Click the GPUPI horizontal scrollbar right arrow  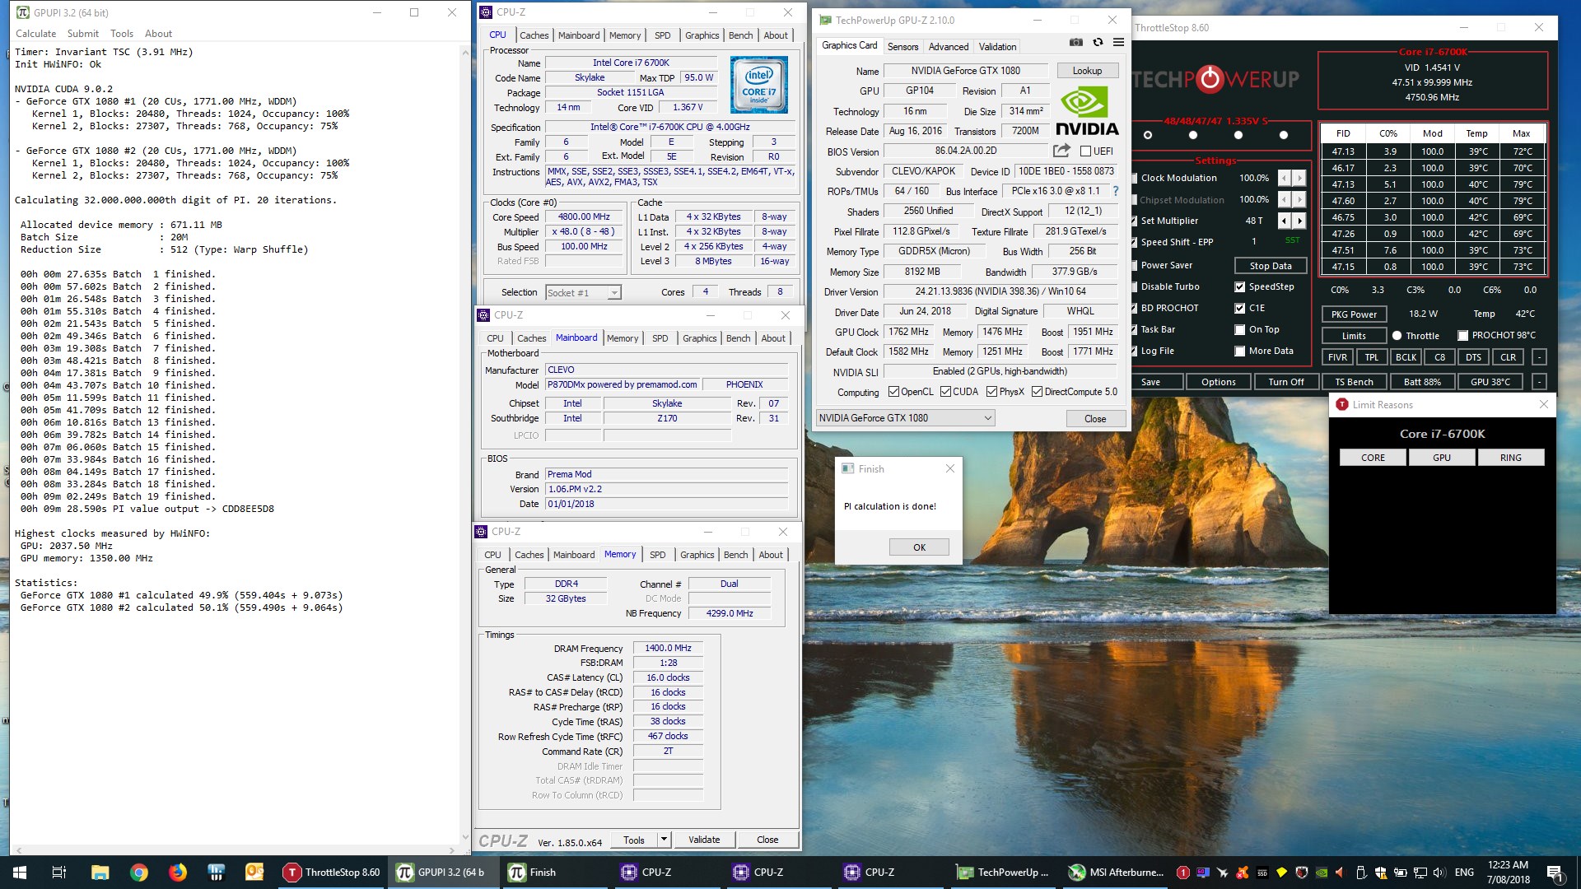pyautogui.click(x=452, y=850)
